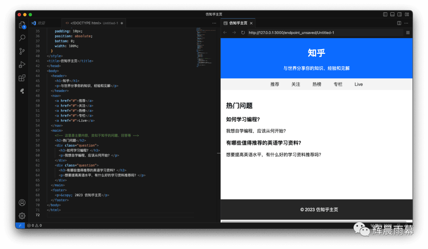This screenshot has height=249, width=428.
Task: Toggle the bottom panel
Action: [392, 14]
